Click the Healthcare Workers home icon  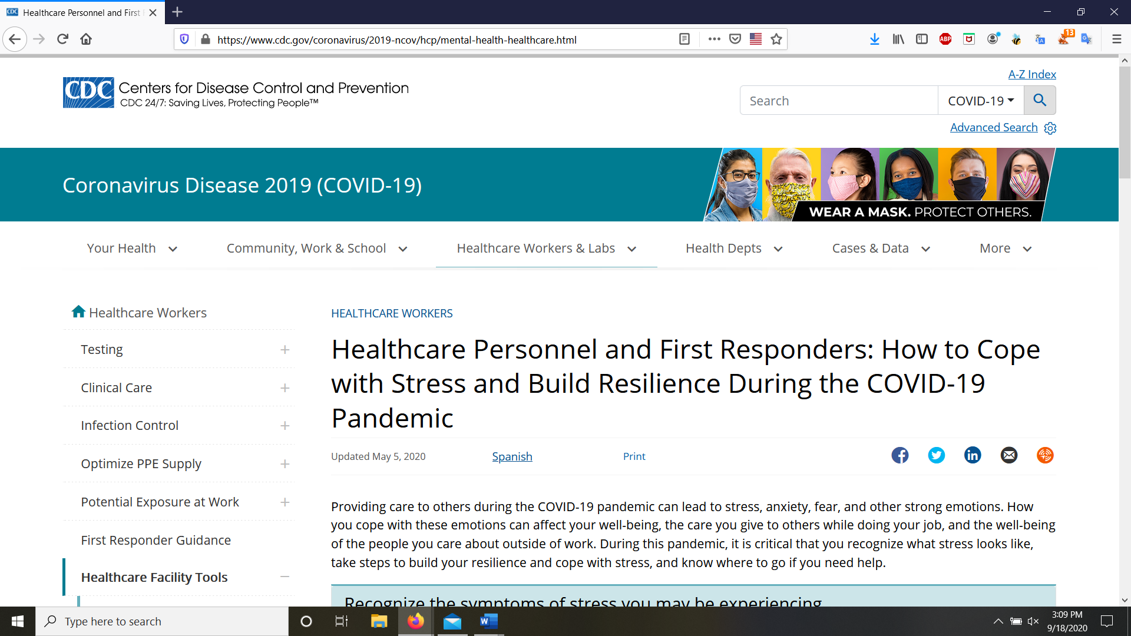[x=78, y=312]
